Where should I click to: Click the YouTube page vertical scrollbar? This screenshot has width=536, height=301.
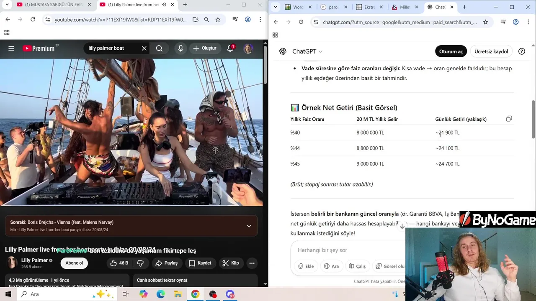[265, 65]
